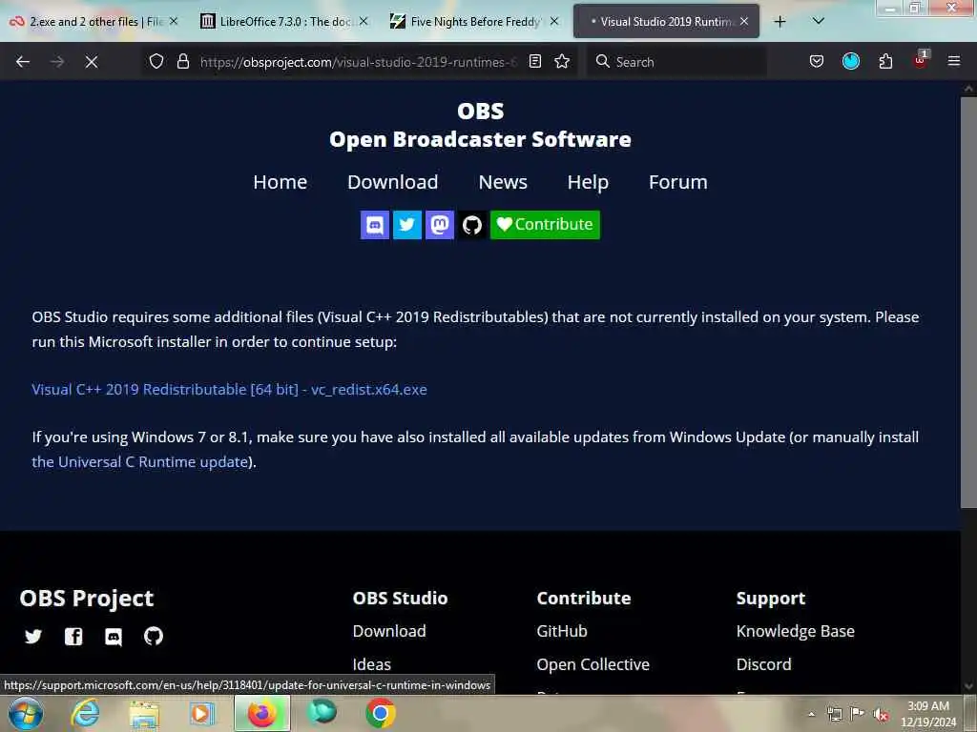Click the active Firefox taskbar button
977x732 pixels.
point(262,713)
